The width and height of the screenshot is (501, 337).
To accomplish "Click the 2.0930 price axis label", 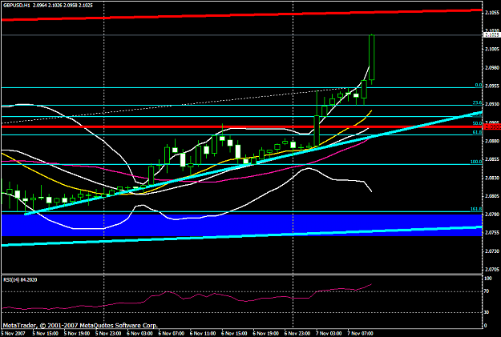I will click(x=492, y=104).
